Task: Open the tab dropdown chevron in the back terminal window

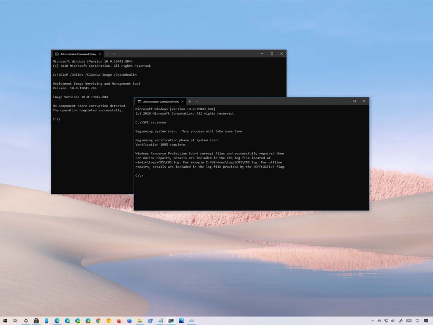Action: 114,54
